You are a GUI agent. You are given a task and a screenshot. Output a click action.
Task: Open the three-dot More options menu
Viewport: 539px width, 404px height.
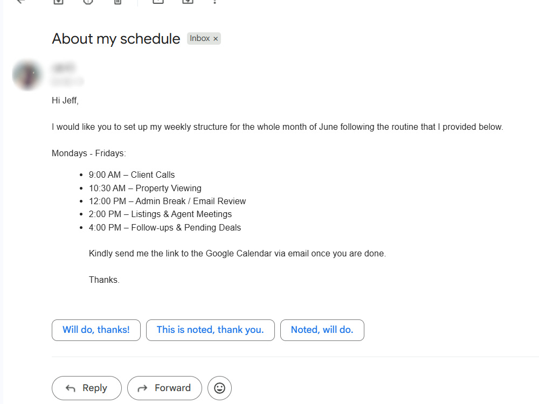pos(215,2)
